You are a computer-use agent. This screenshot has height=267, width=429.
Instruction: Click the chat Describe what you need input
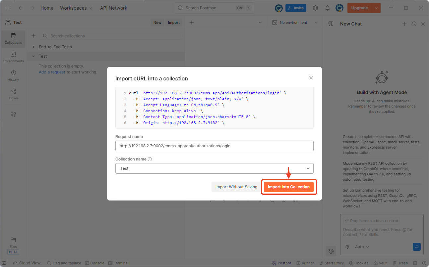point(382,232)
